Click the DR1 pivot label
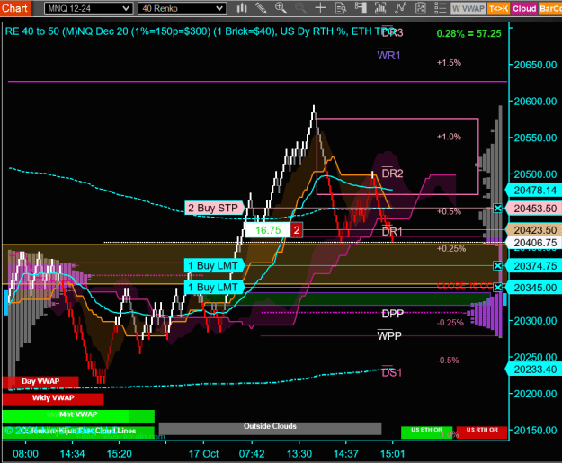This screenshot has width=562, height=463. 392,232
